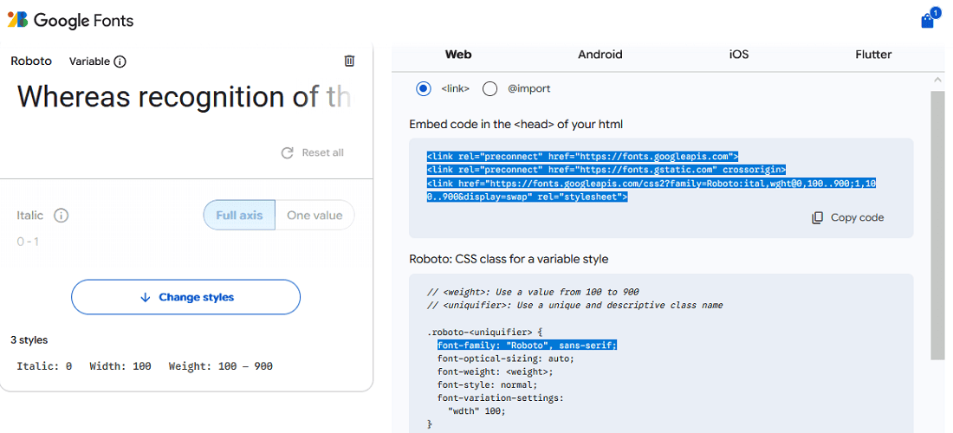
Task: Click the Change styles button
Action: pyautogui.click(x=186, y=297)
